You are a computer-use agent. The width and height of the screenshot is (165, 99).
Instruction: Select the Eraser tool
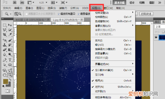coord(4,50)
